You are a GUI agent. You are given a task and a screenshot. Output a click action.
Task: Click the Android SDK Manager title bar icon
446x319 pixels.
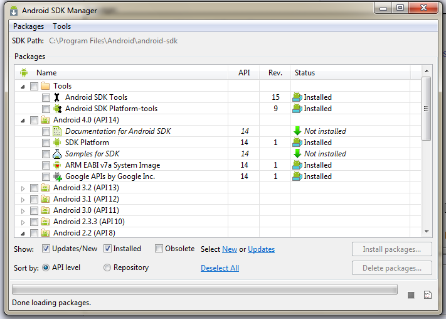(x=13, y=11)
